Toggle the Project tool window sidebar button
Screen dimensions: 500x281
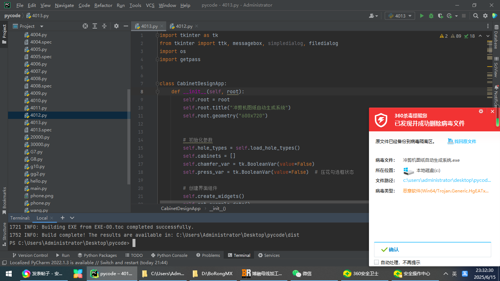pos(4,34)
